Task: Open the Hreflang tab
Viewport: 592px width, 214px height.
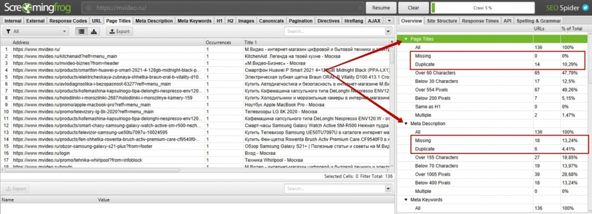Action: coord(354,21)
